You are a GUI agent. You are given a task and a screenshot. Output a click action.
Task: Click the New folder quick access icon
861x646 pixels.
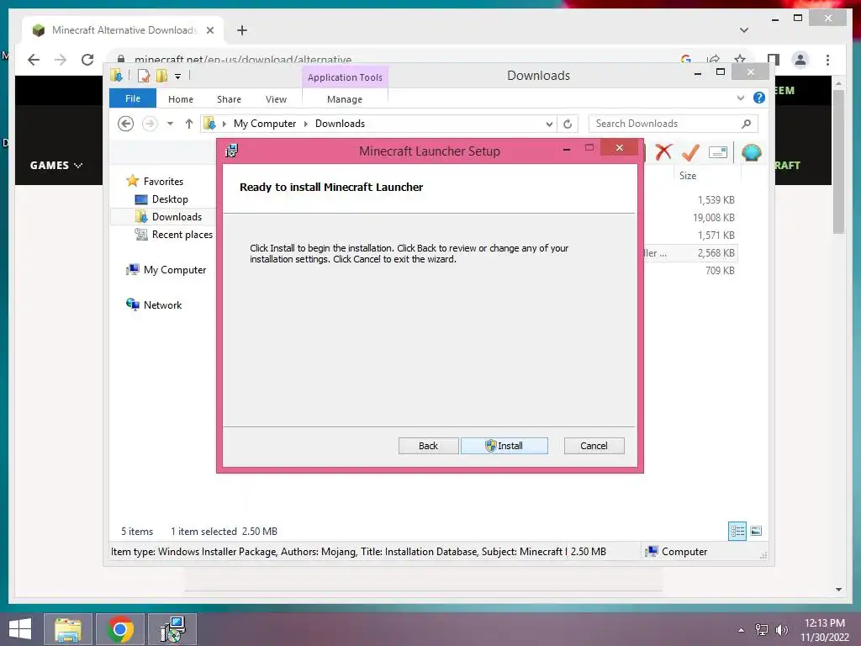(x=161, y=75)
